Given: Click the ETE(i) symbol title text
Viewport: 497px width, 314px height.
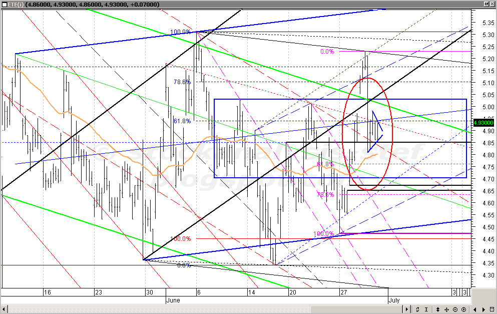Looking at the screenshot, I should [x=16, y=5].
